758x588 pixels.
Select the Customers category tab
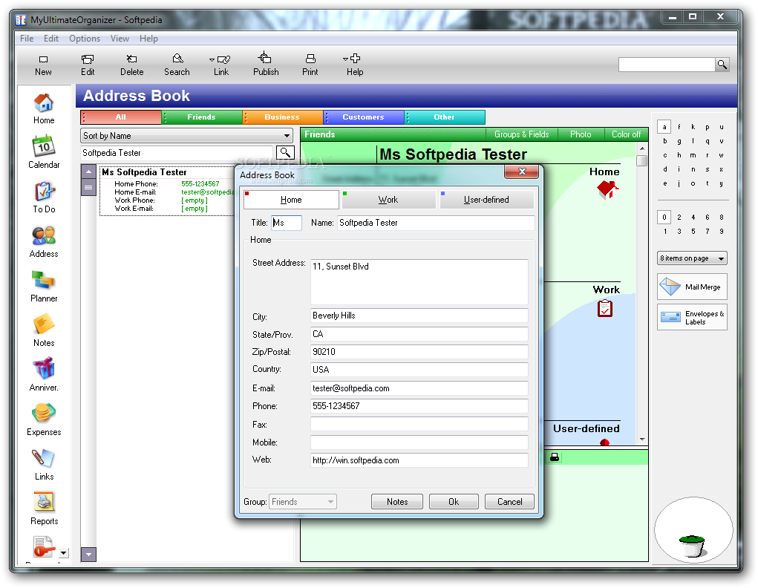coord(364,117)
